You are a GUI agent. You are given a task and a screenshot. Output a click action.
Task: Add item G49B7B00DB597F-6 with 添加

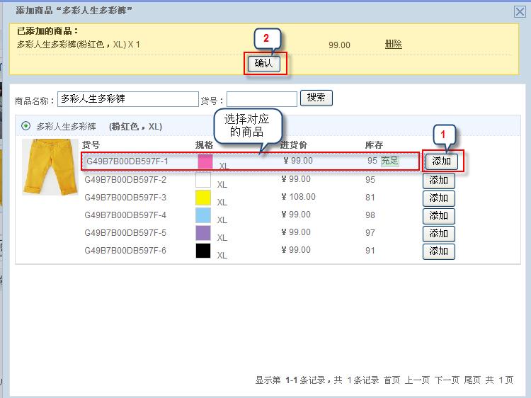[439, 251]
